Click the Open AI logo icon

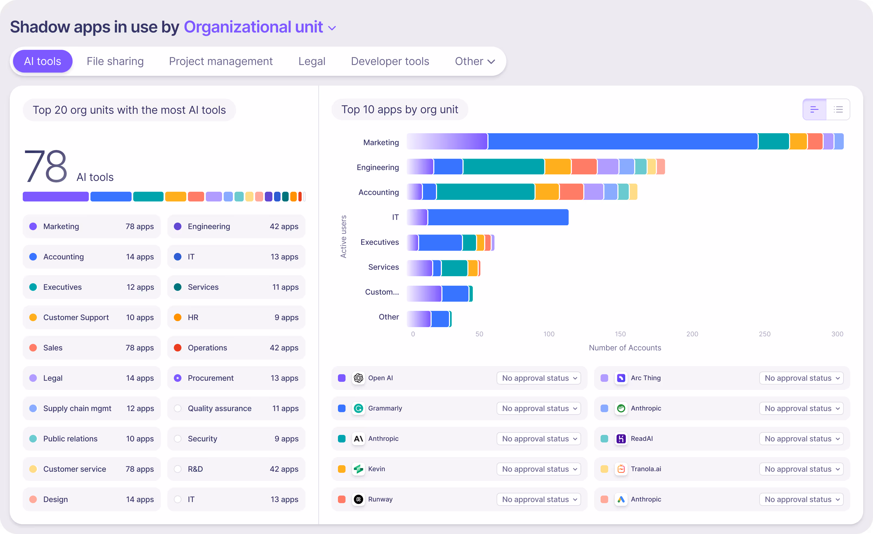[358, 378]
